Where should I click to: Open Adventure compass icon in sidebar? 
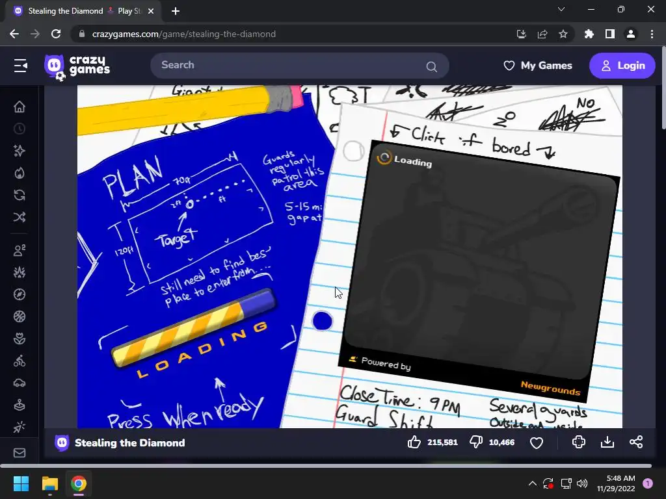[20, 294]
